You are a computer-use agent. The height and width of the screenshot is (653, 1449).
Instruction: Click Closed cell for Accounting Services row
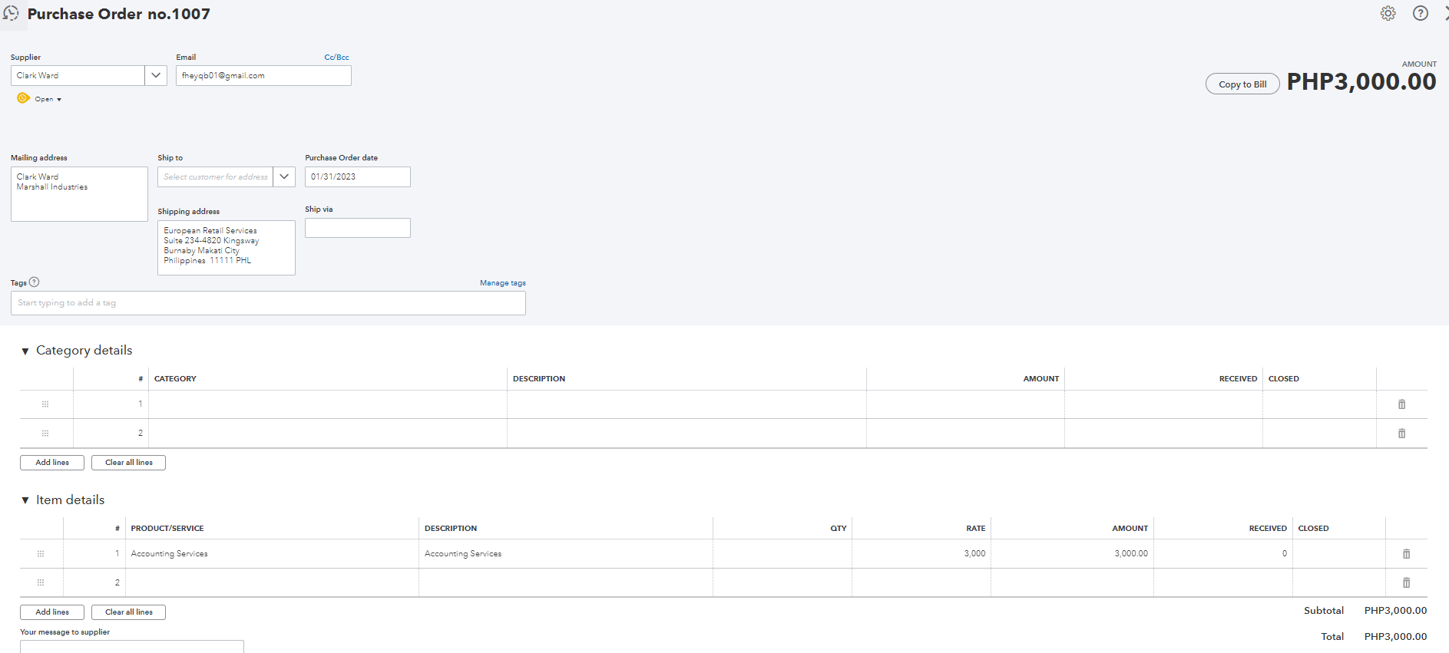pyautogui.click(x=1339, y=554)
